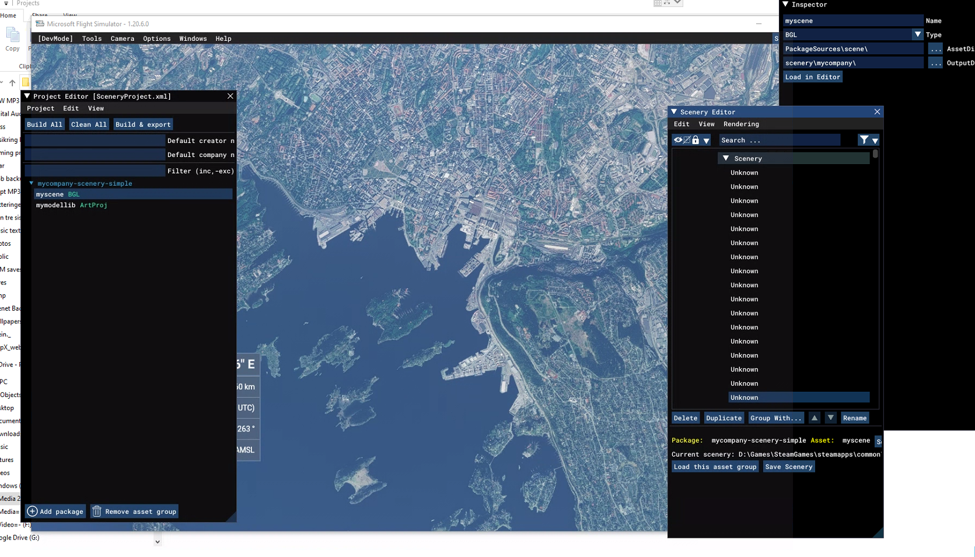Screen dimensions: 975x557
Task: Click Load this asset group
Action: 715,467
